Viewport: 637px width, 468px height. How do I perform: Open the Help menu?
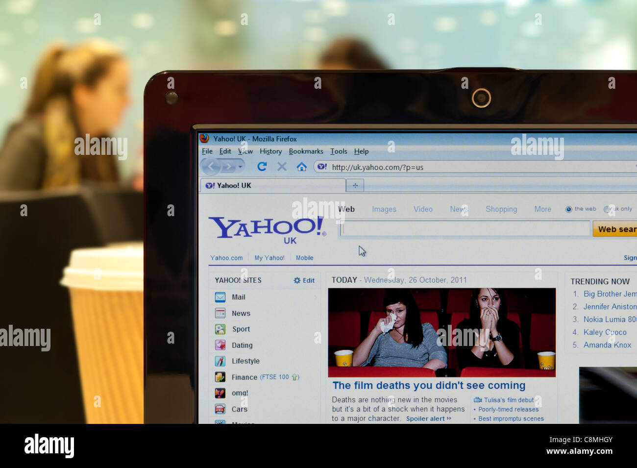click(361, 151)
